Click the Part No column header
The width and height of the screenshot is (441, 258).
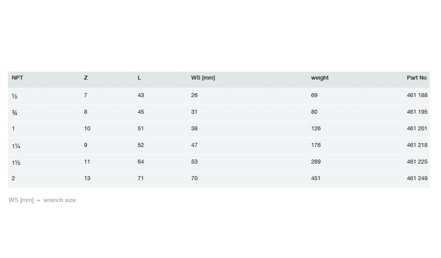(417, 78)
